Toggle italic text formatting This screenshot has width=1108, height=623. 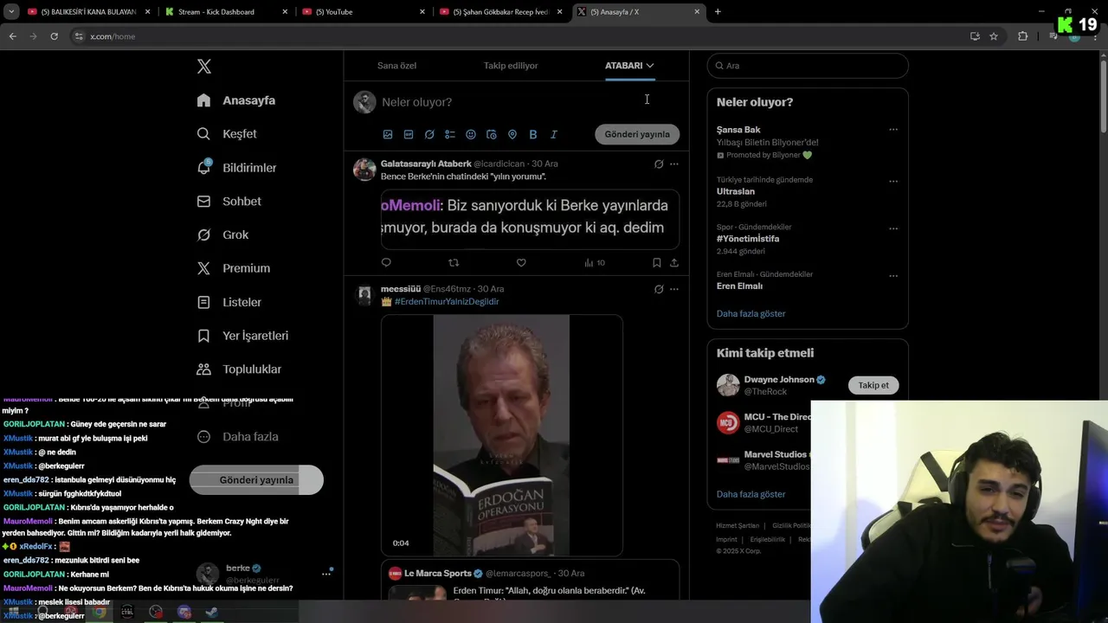(554, 135)
